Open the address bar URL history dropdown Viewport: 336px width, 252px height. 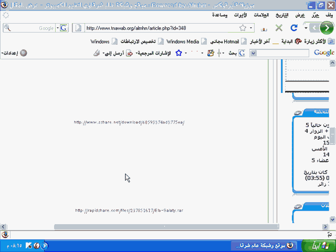251,28
